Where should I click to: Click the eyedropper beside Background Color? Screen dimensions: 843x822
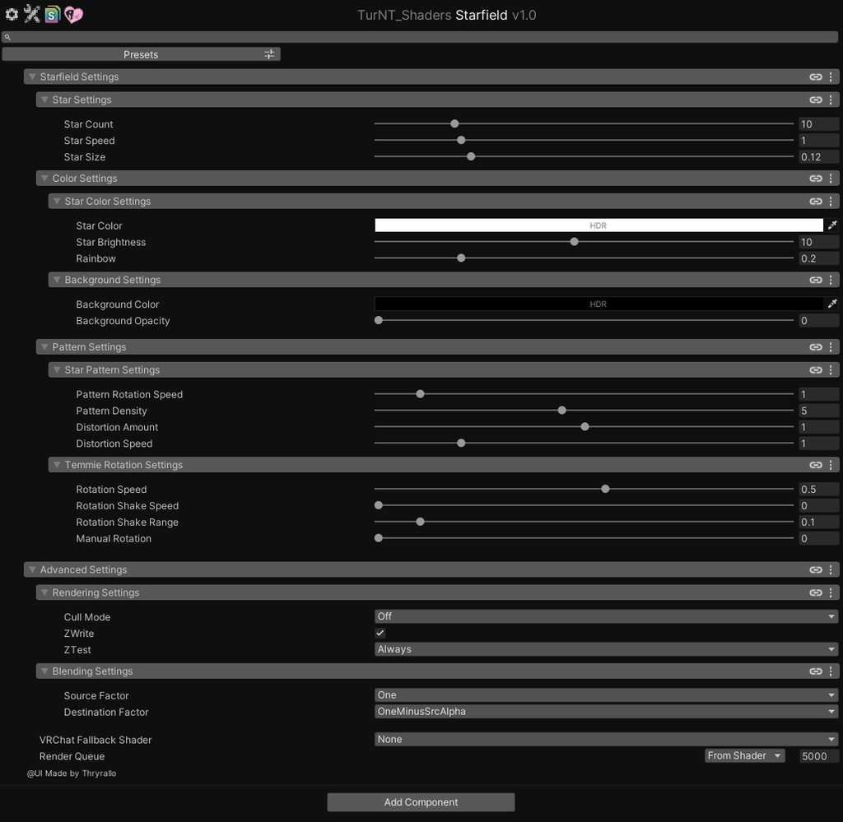point(832,303)
